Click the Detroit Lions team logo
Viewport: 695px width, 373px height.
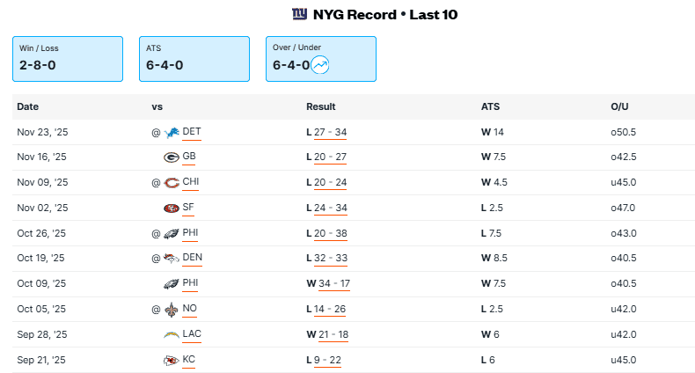coord(172,132)
